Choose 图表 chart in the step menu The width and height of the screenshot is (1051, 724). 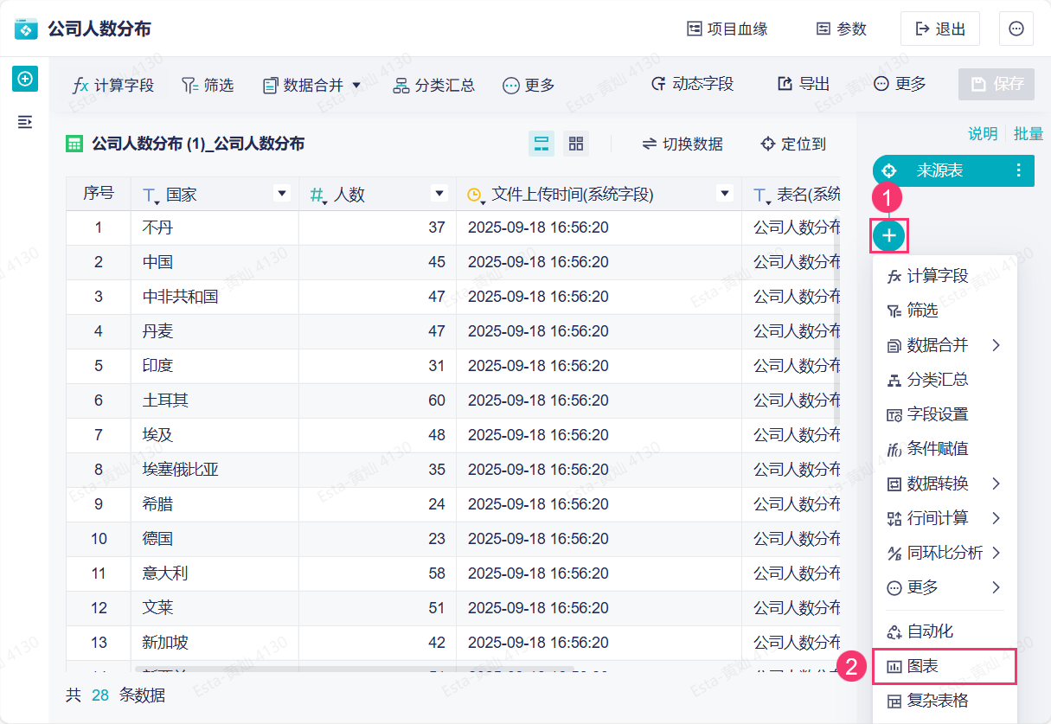pos(945,666)
